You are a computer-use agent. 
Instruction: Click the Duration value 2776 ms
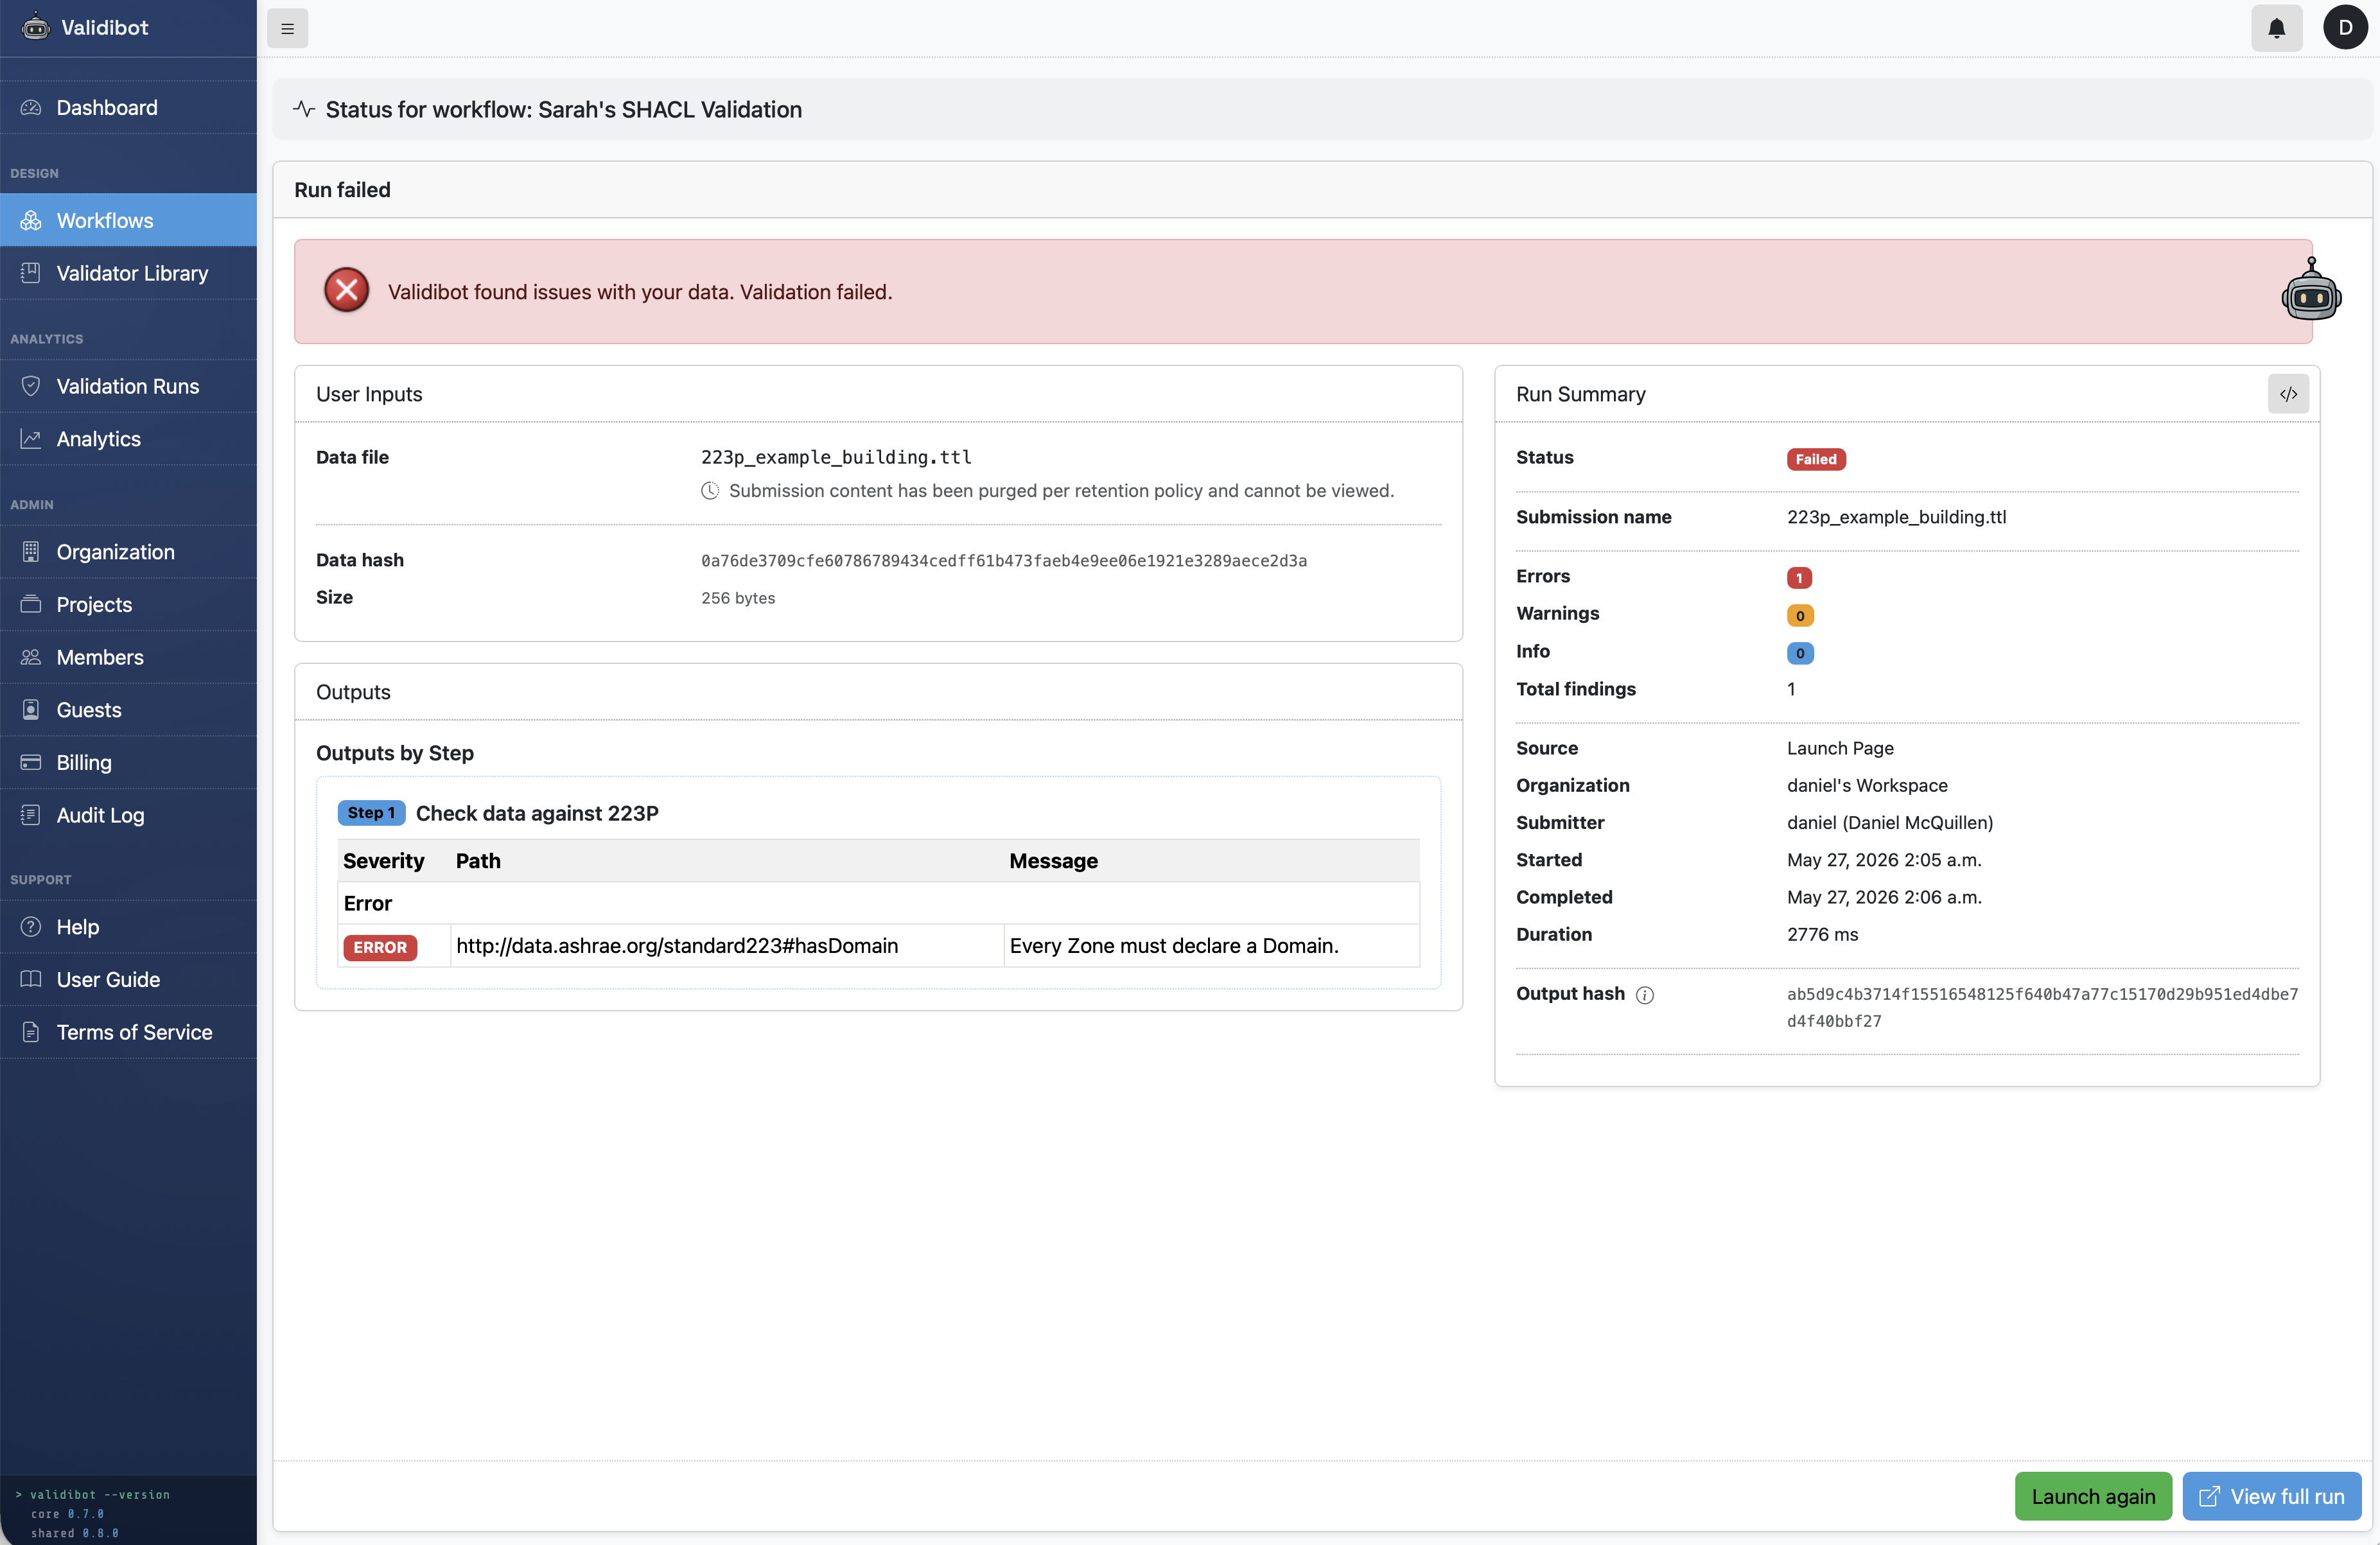1822,934
